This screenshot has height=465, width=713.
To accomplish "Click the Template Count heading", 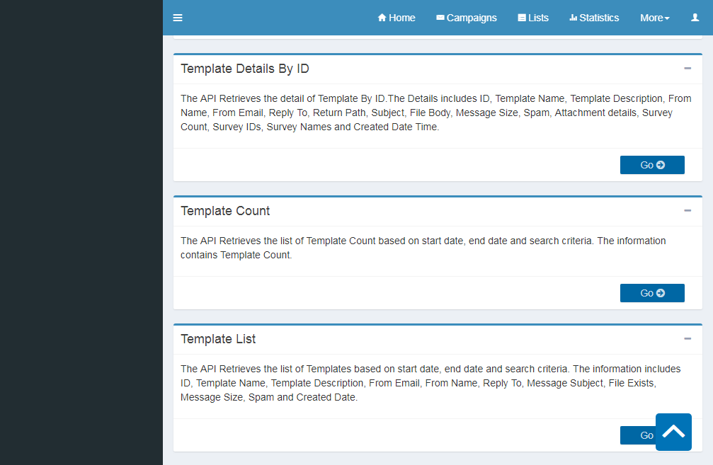I will (x=225, y=211).
